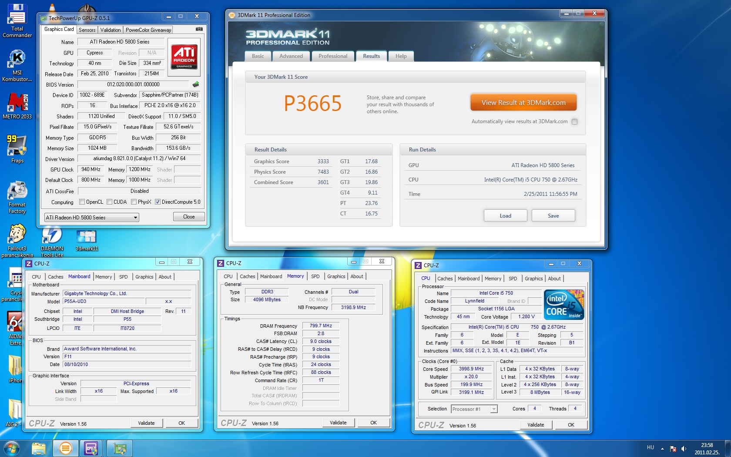The image size is (731, 457).
Task: Uncheck DirectCompute 5.0 in GPU-Z
Action: [158, 202]
